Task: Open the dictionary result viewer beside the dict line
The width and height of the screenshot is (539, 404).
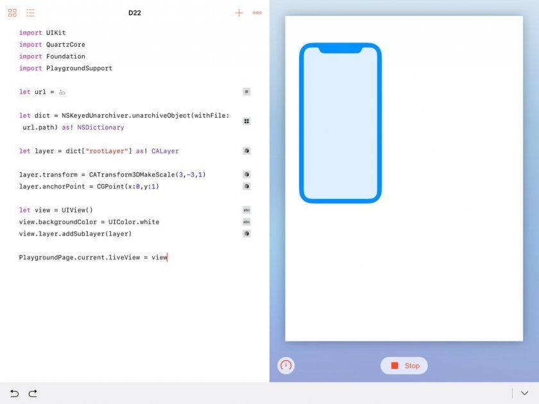Action: pyautogui.click(x=246, y=121)
